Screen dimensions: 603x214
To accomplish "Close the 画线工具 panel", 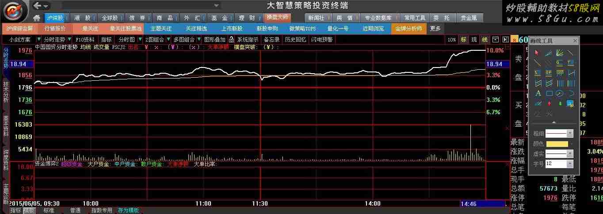I will coord(575,41).
